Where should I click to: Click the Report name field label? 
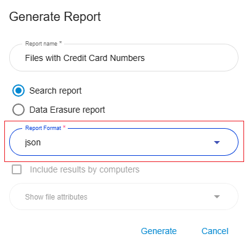pos(41,44)
